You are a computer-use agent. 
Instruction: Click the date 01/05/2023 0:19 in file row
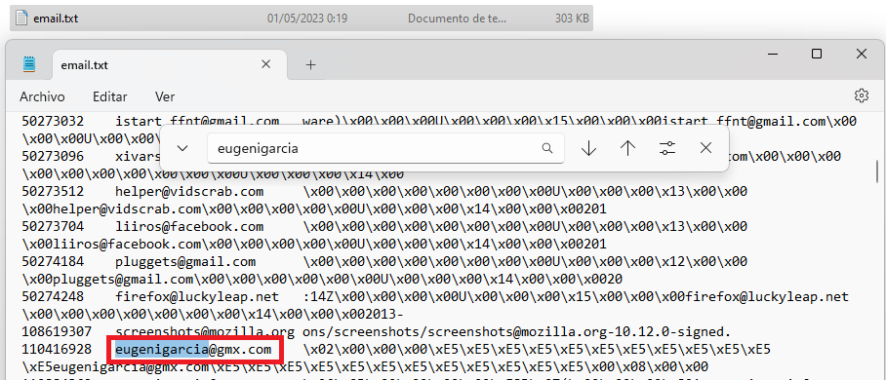307,19
